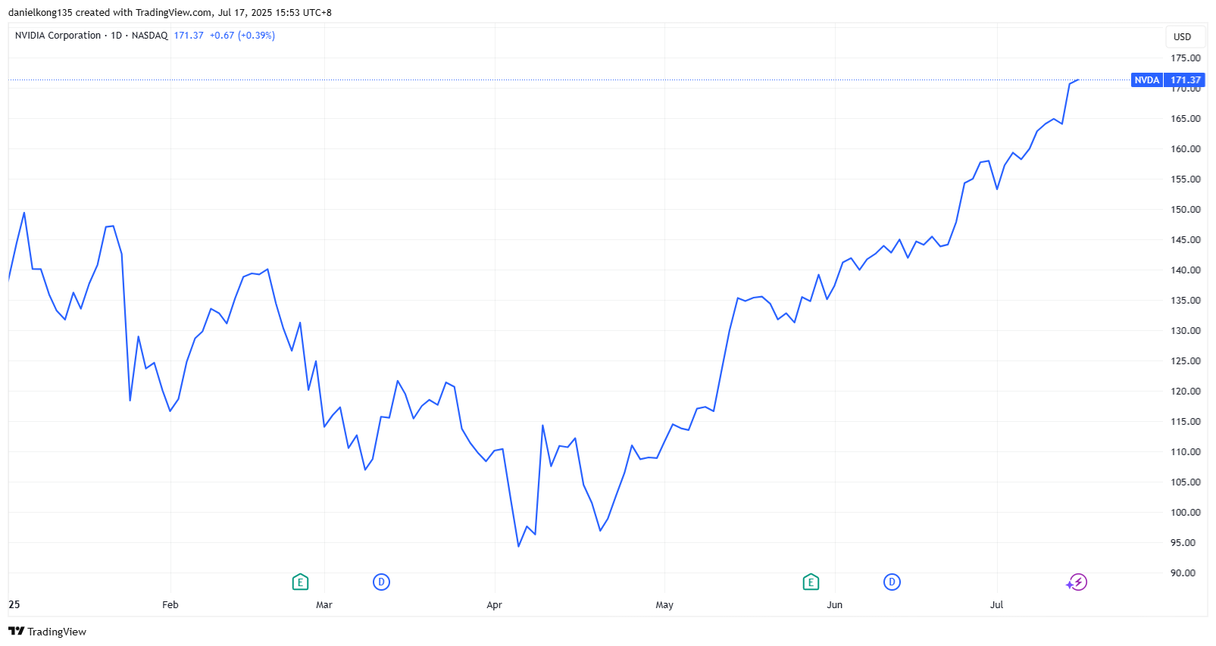Click the NASDAQ exchange label
Image resolution: width=1216 pixels, height=646 pixels.
coord(150,36)
